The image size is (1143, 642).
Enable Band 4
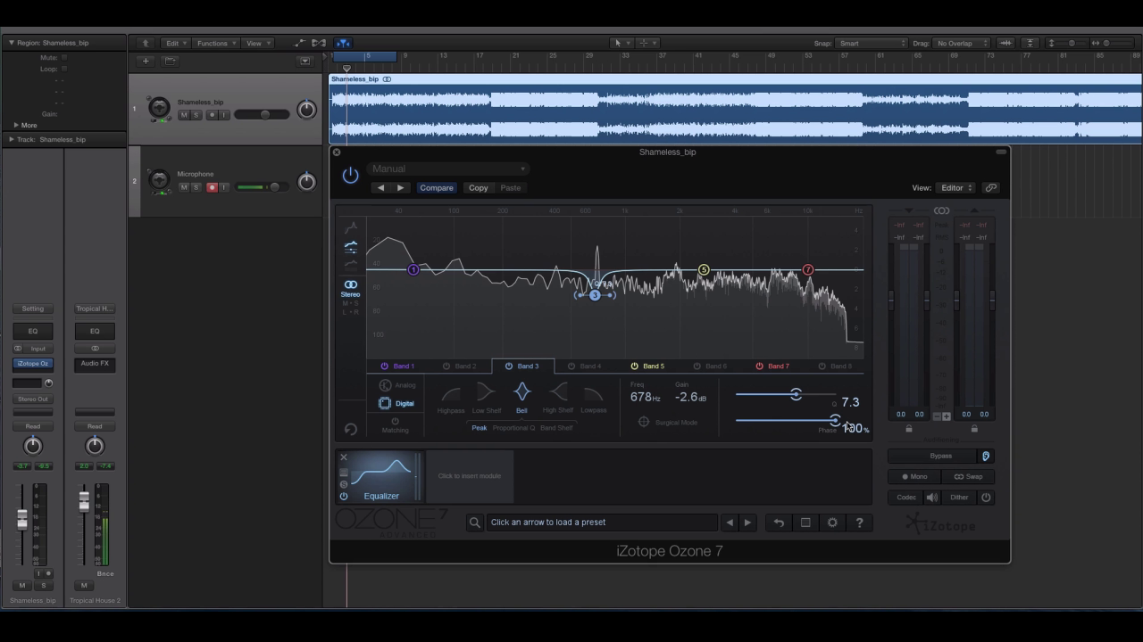(571, 366)
